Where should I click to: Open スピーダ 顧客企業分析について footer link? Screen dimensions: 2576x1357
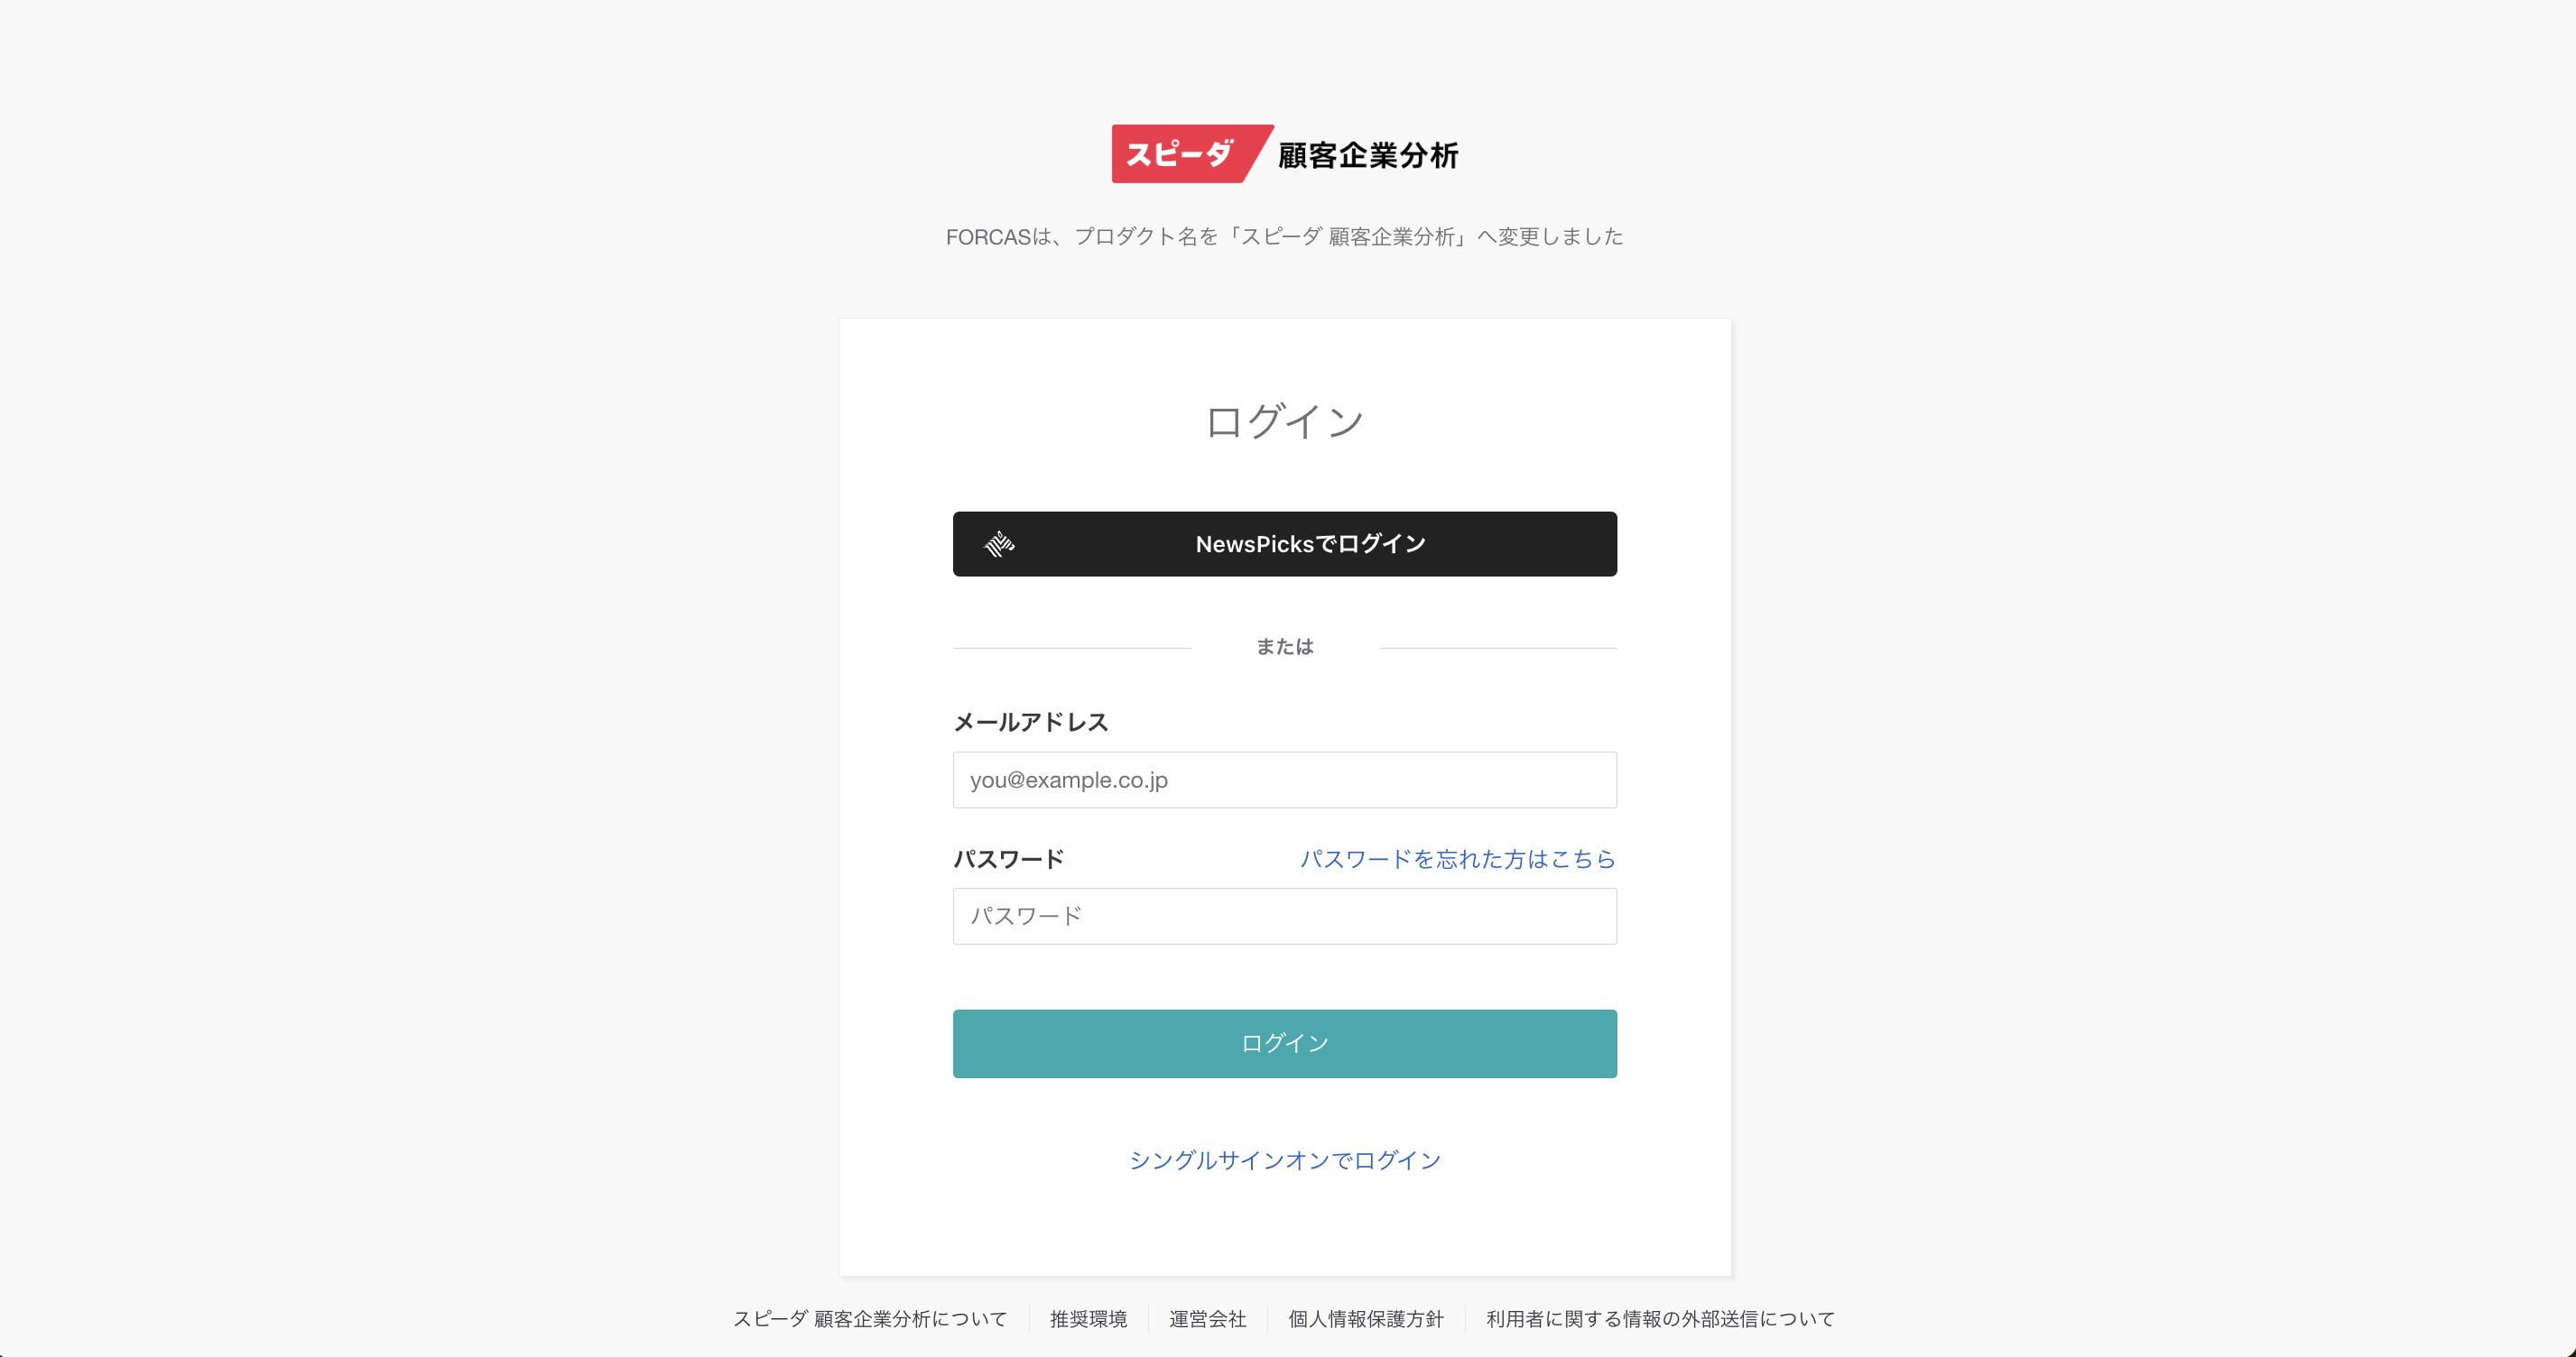point(870,1319)
